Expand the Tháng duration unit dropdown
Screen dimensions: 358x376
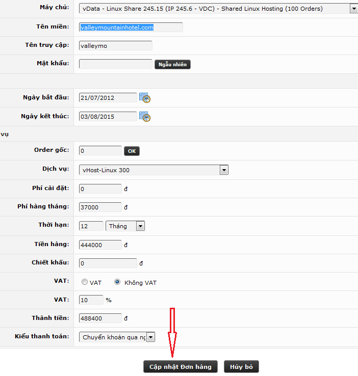pyautogui.click(x=140, y=226)
